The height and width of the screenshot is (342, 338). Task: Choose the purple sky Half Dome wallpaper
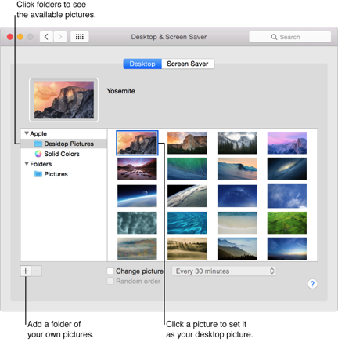tap(287, 143)
